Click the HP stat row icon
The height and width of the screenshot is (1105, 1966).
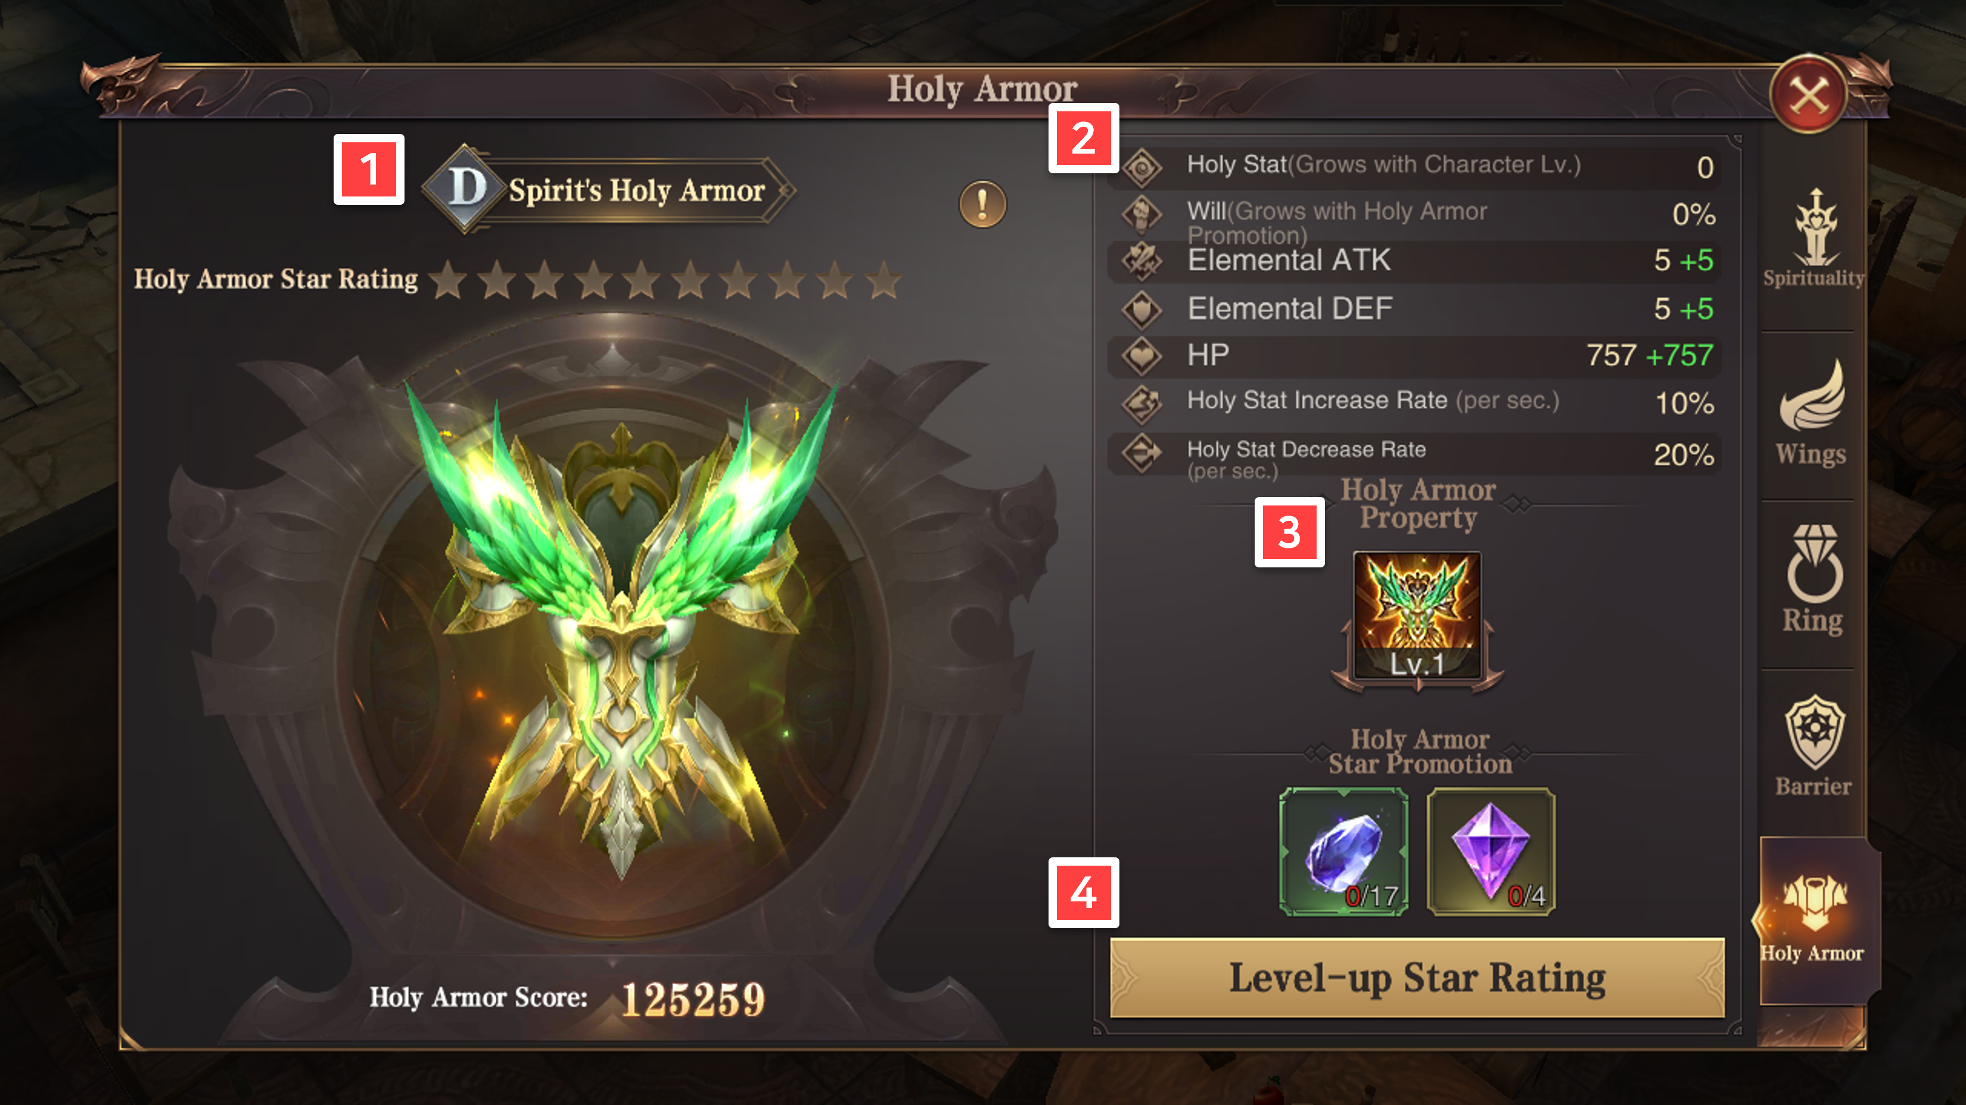(1141, 355)
